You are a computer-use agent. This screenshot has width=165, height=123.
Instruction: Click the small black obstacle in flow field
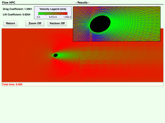pos(56,55)
